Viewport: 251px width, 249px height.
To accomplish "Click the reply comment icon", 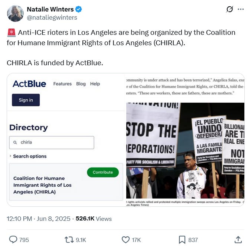I will 13,240.
